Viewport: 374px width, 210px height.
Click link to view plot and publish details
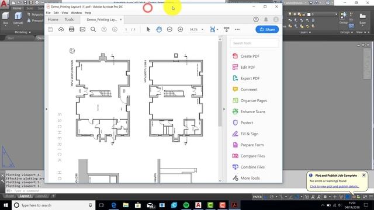[x=334, y=187]
